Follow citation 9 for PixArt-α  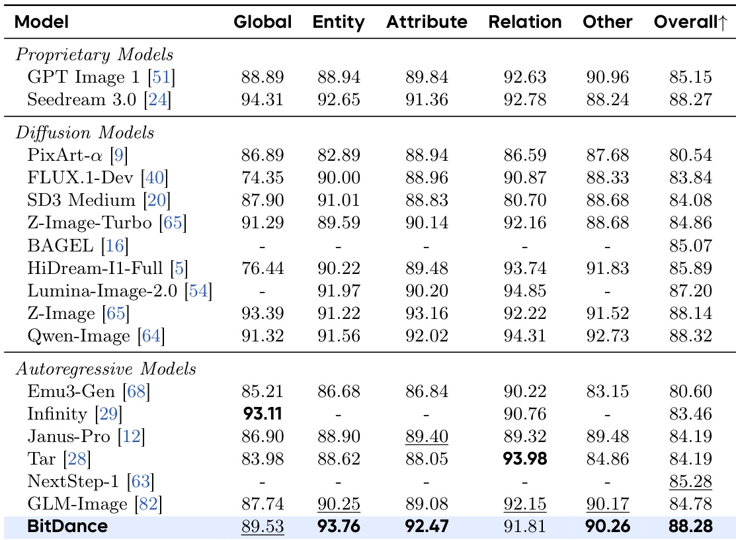pos(120,156)
